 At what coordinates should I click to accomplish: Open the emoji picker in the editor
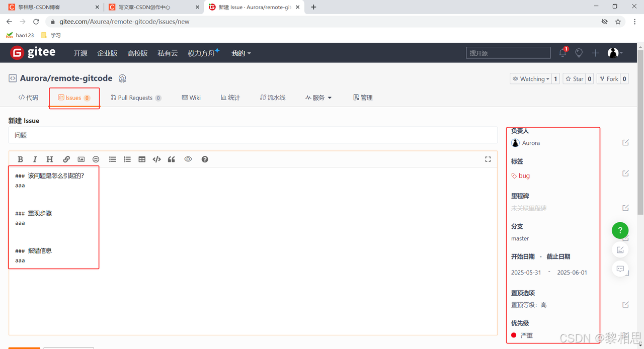(x=96, y=159)
